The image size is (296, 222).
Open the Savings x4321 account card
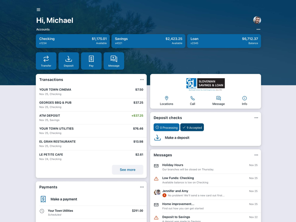(148, 41)
